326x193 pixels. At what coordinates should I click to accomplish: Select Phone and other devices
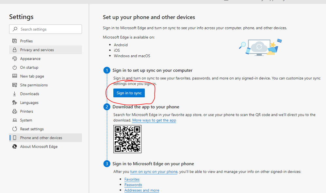tap(45, 138)
